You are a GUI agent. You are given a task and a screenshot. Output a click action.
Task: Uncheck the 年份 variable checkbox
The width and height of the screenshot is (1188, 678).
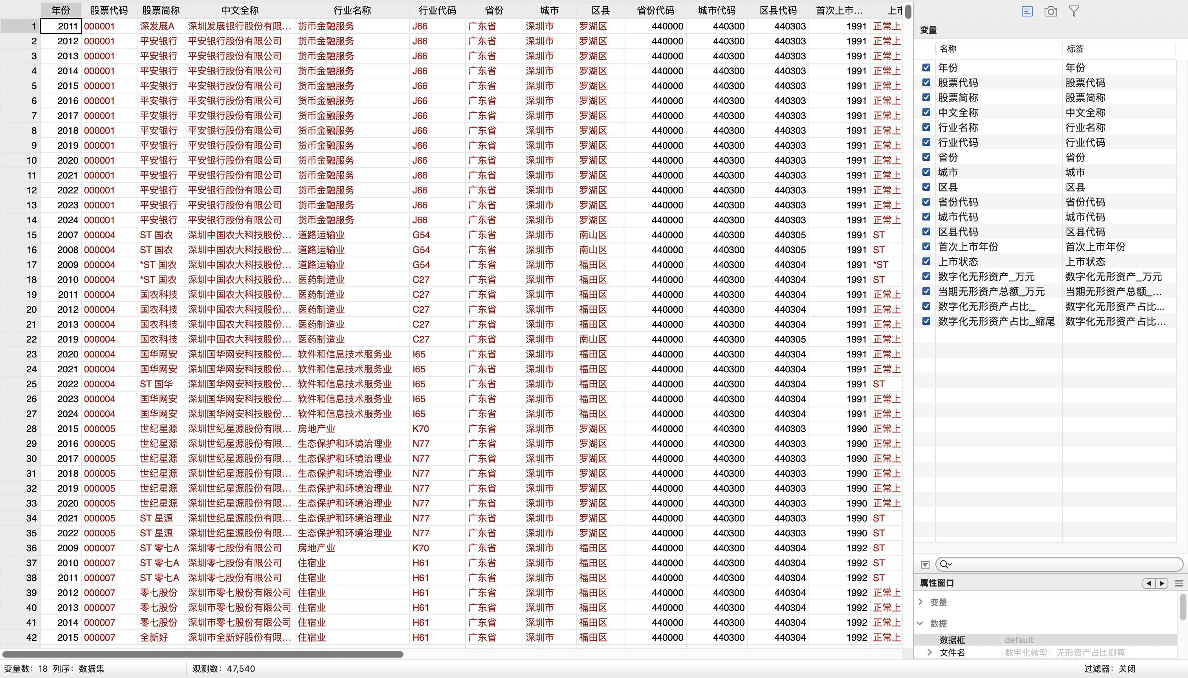[926, 67]
